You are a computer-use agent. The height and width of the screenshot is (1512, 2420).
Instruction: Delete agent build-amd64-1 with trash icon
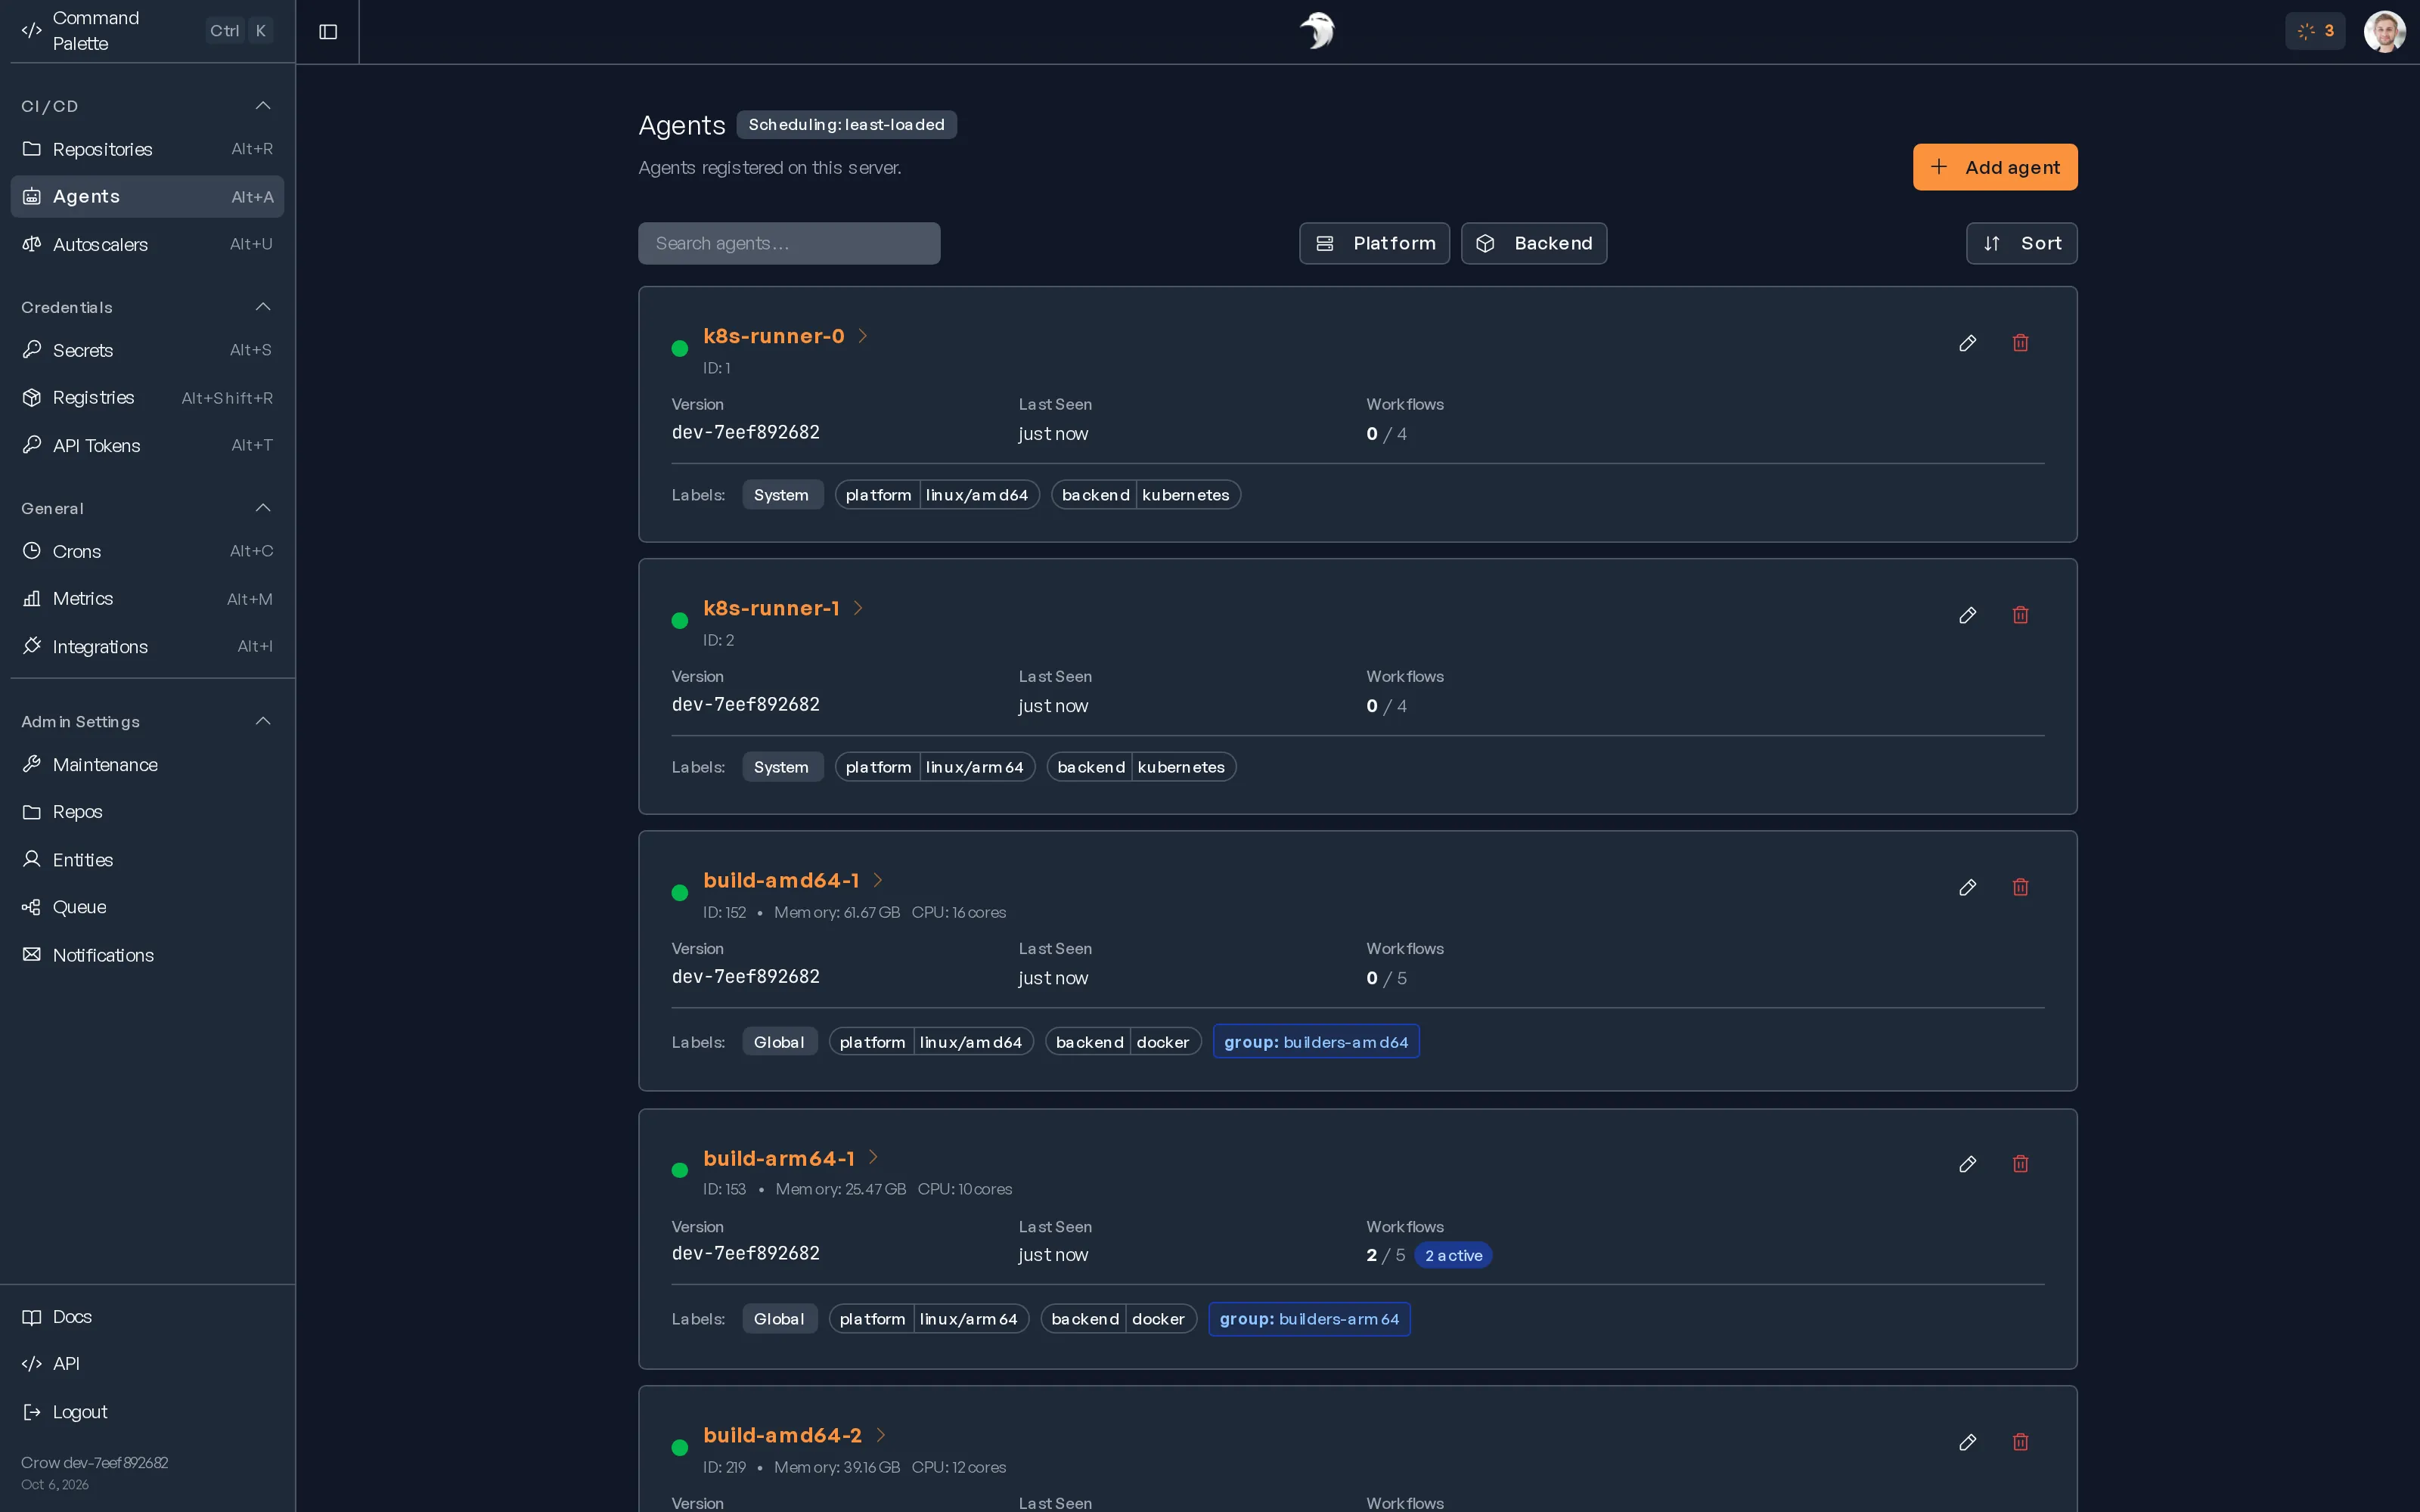tap(2020, 887)
